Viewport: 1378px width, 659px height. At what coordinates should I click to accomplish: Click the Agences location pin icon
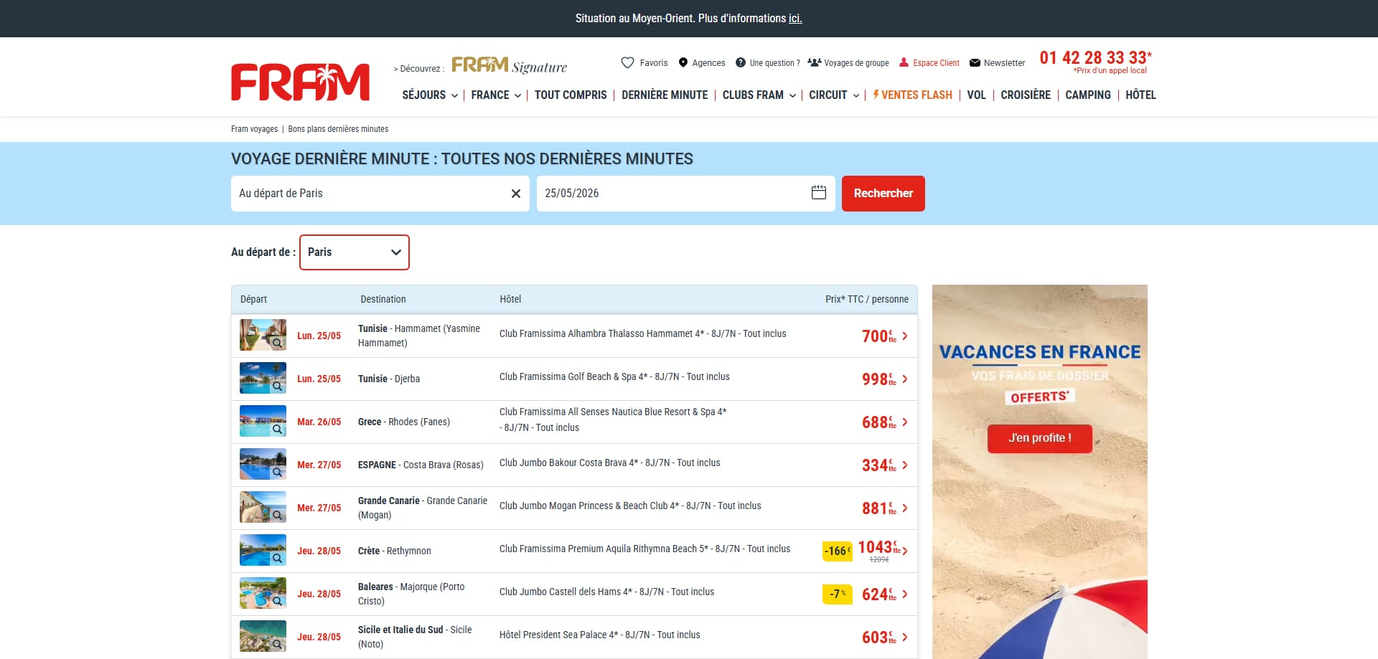683,62
